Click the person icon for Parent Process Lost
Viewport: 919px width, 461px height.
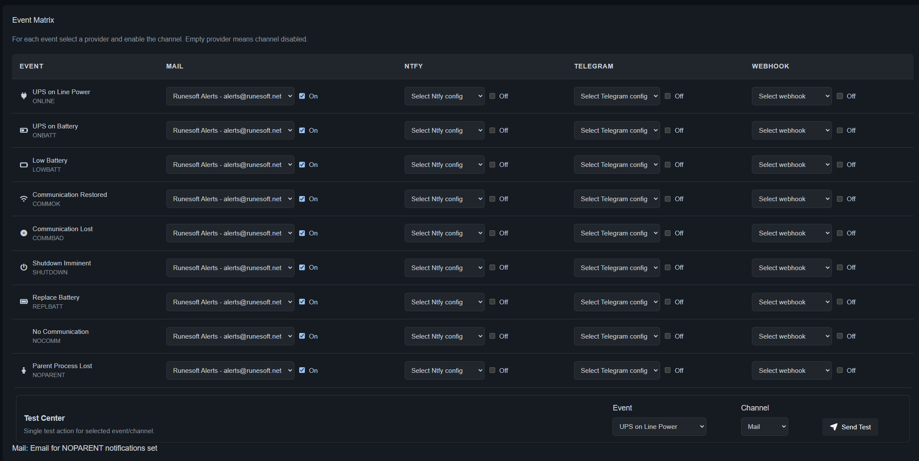[24, 370]
